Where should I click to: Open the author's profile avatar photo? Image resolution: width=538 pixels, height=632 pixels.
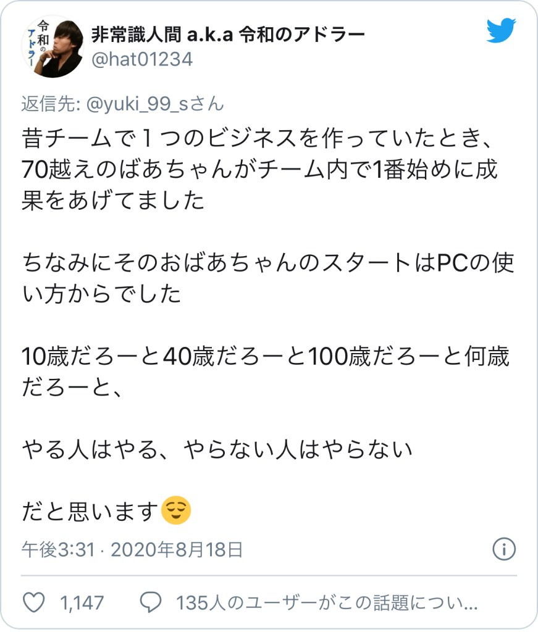click(x=52, y=47)
